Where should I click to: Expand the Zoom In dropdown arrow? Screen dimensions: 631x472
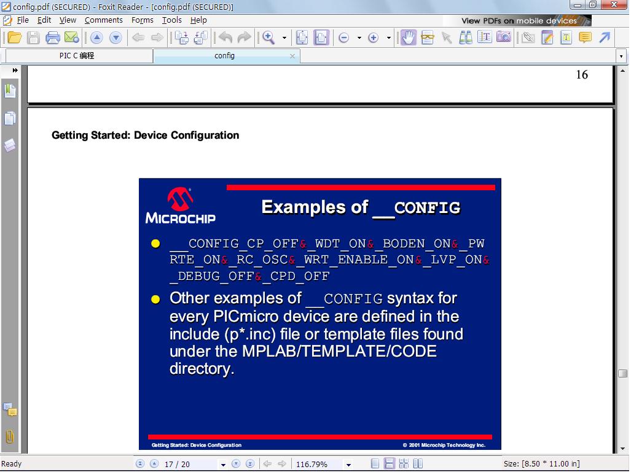389,38
